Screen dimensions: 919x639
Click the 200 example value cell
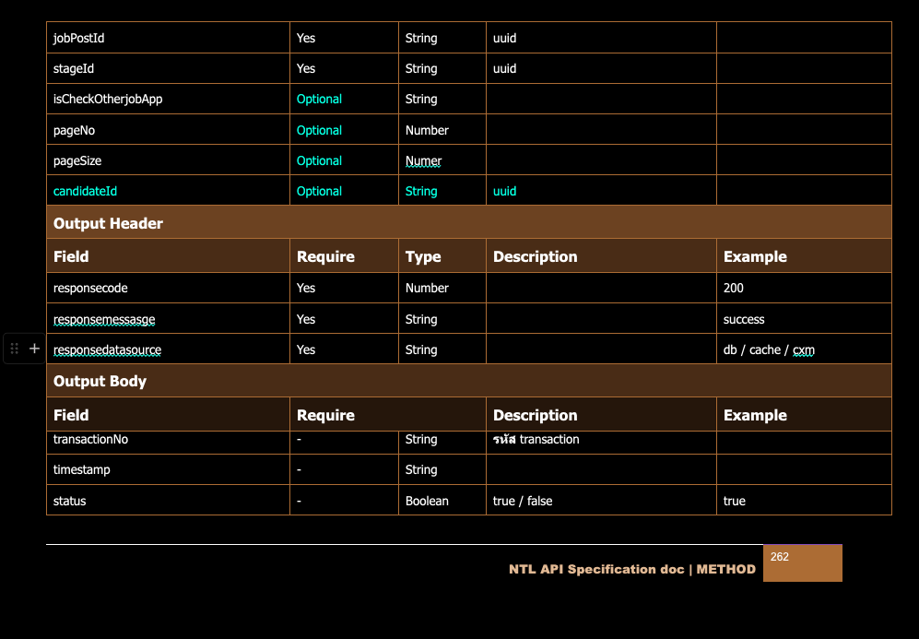[x=734, y=288]
